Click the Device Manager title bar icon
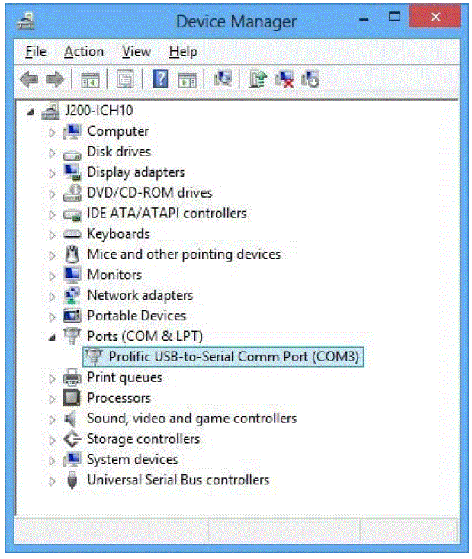472x559 pixels. pos(26,21)
